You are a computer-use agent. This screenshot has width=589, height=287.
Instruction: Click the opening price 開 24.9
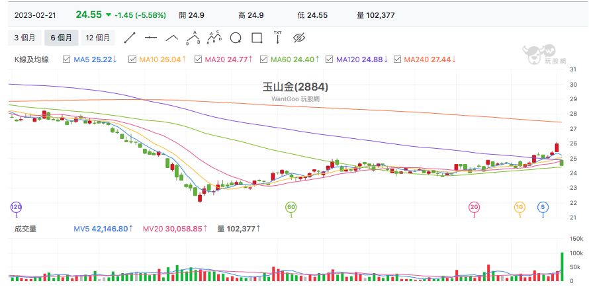191,15
